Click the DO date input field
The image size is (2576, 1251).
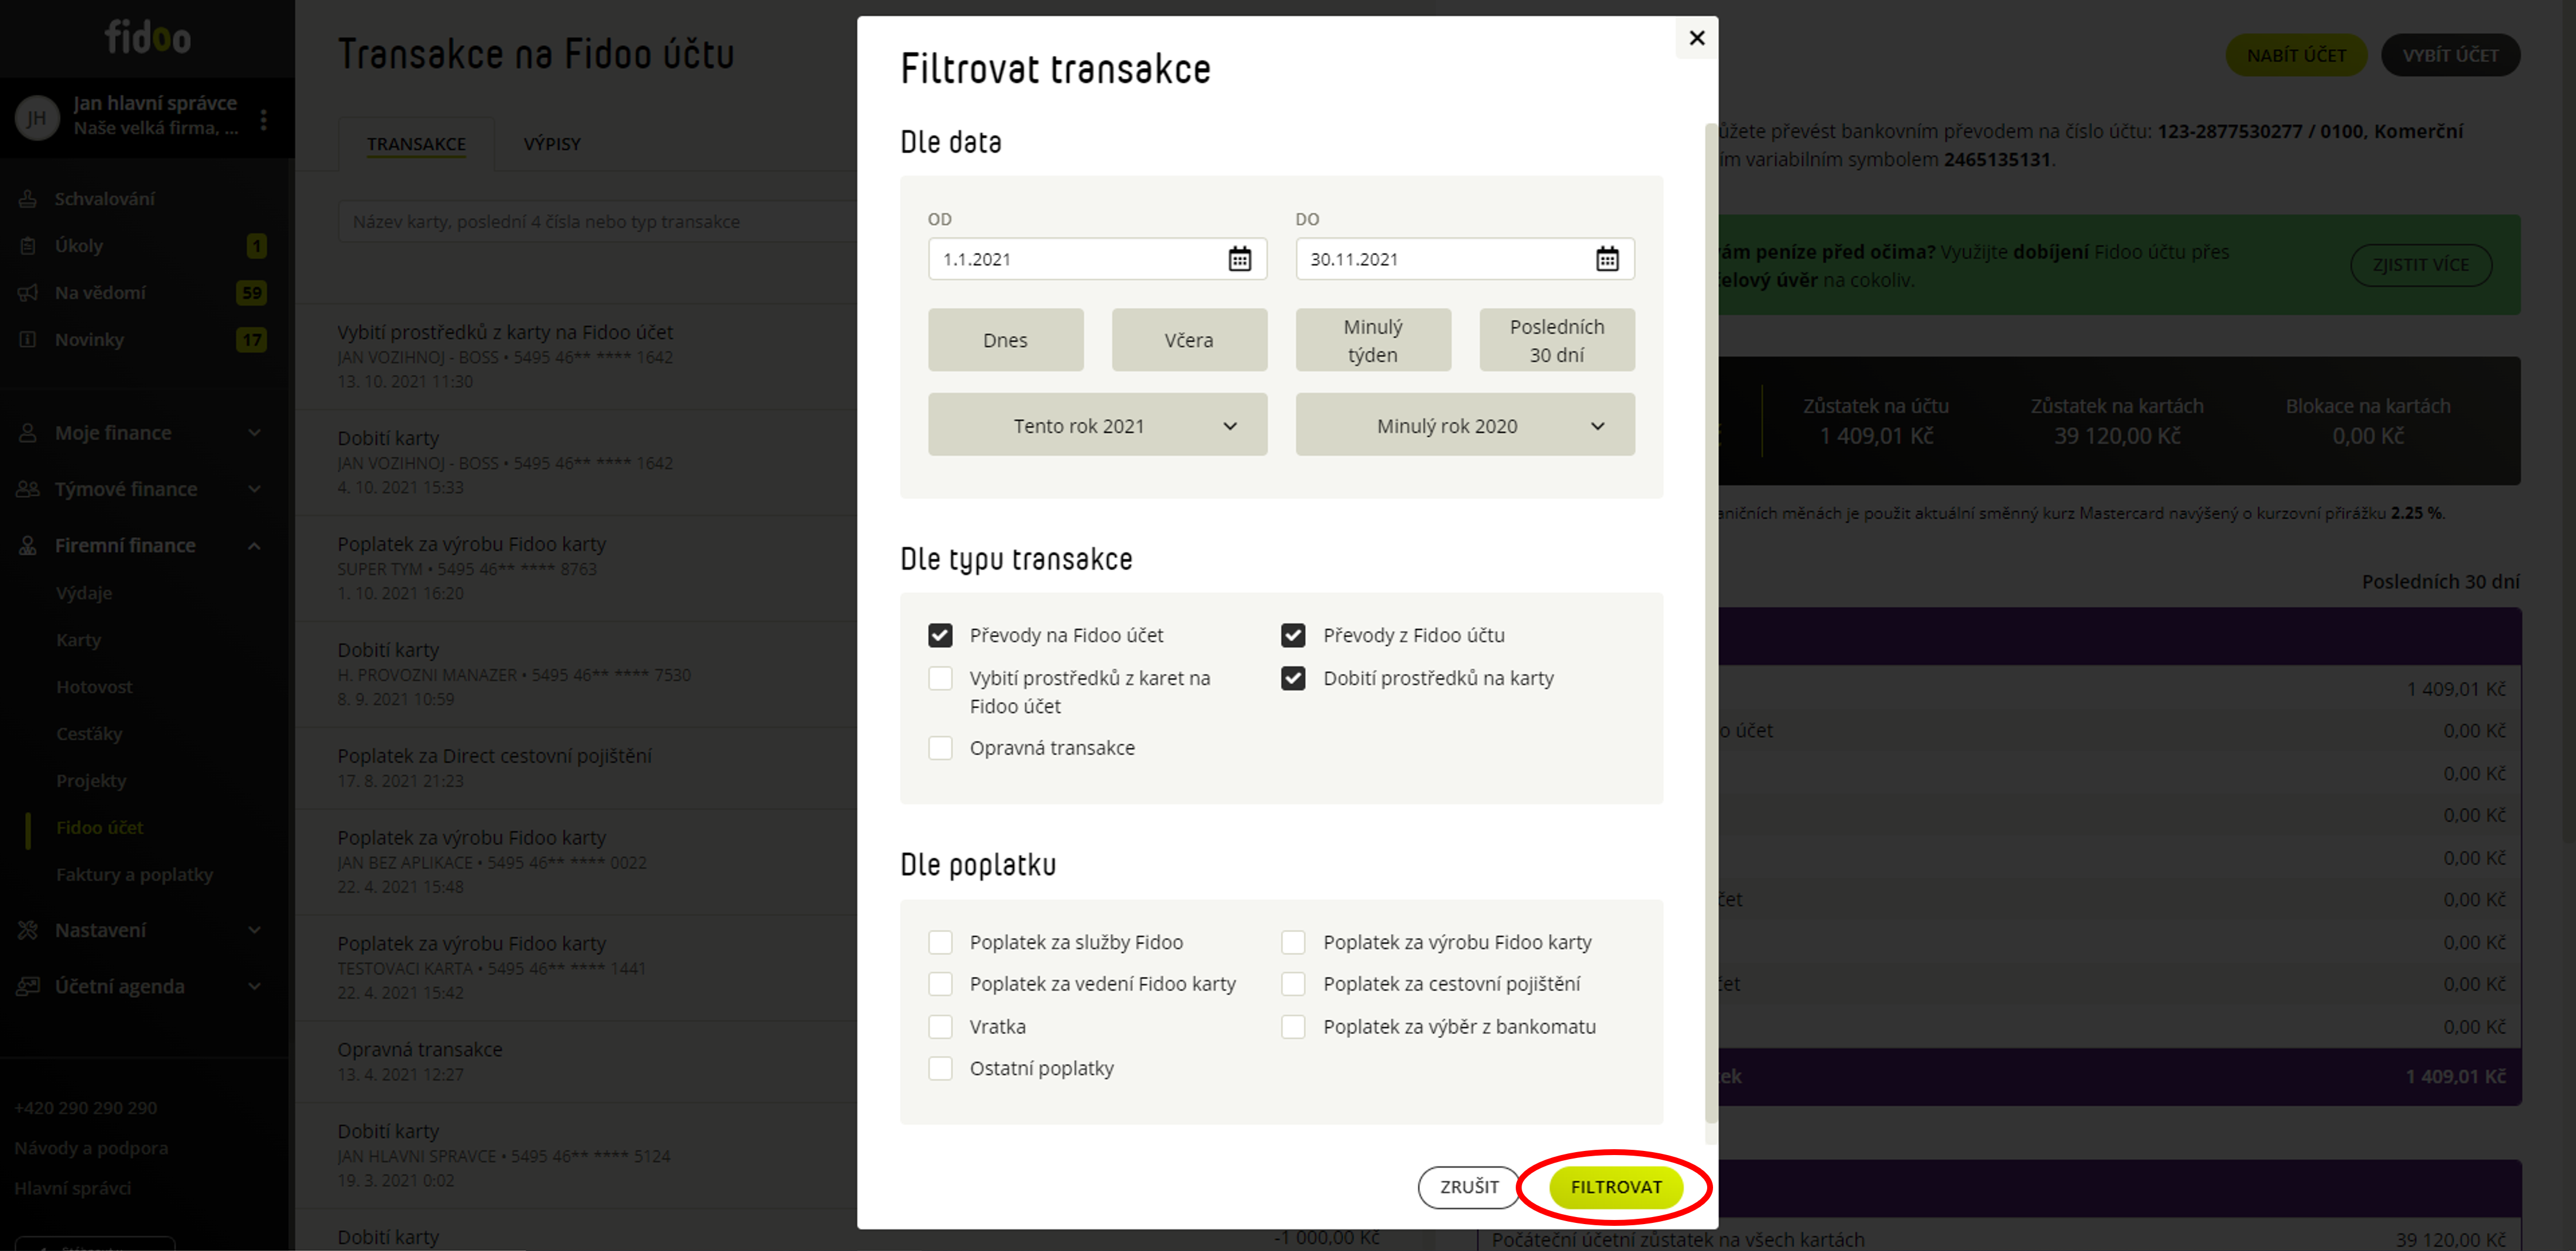(x=1465, y=259)
